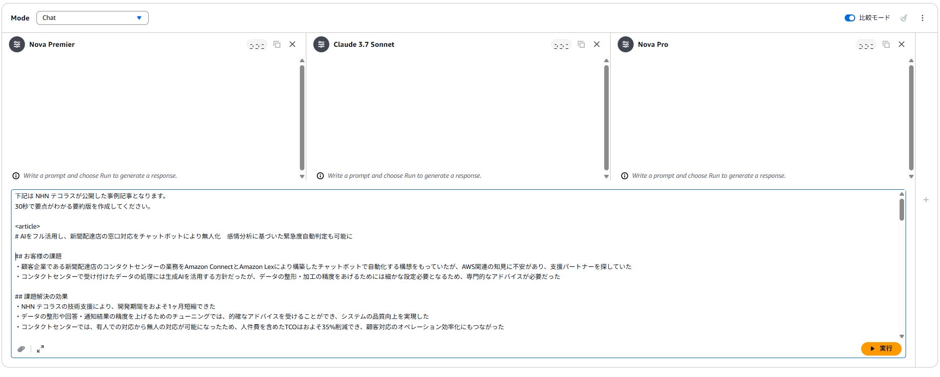
Task: Click the prompt box scroll-down arrow
Action: (902, 336)
